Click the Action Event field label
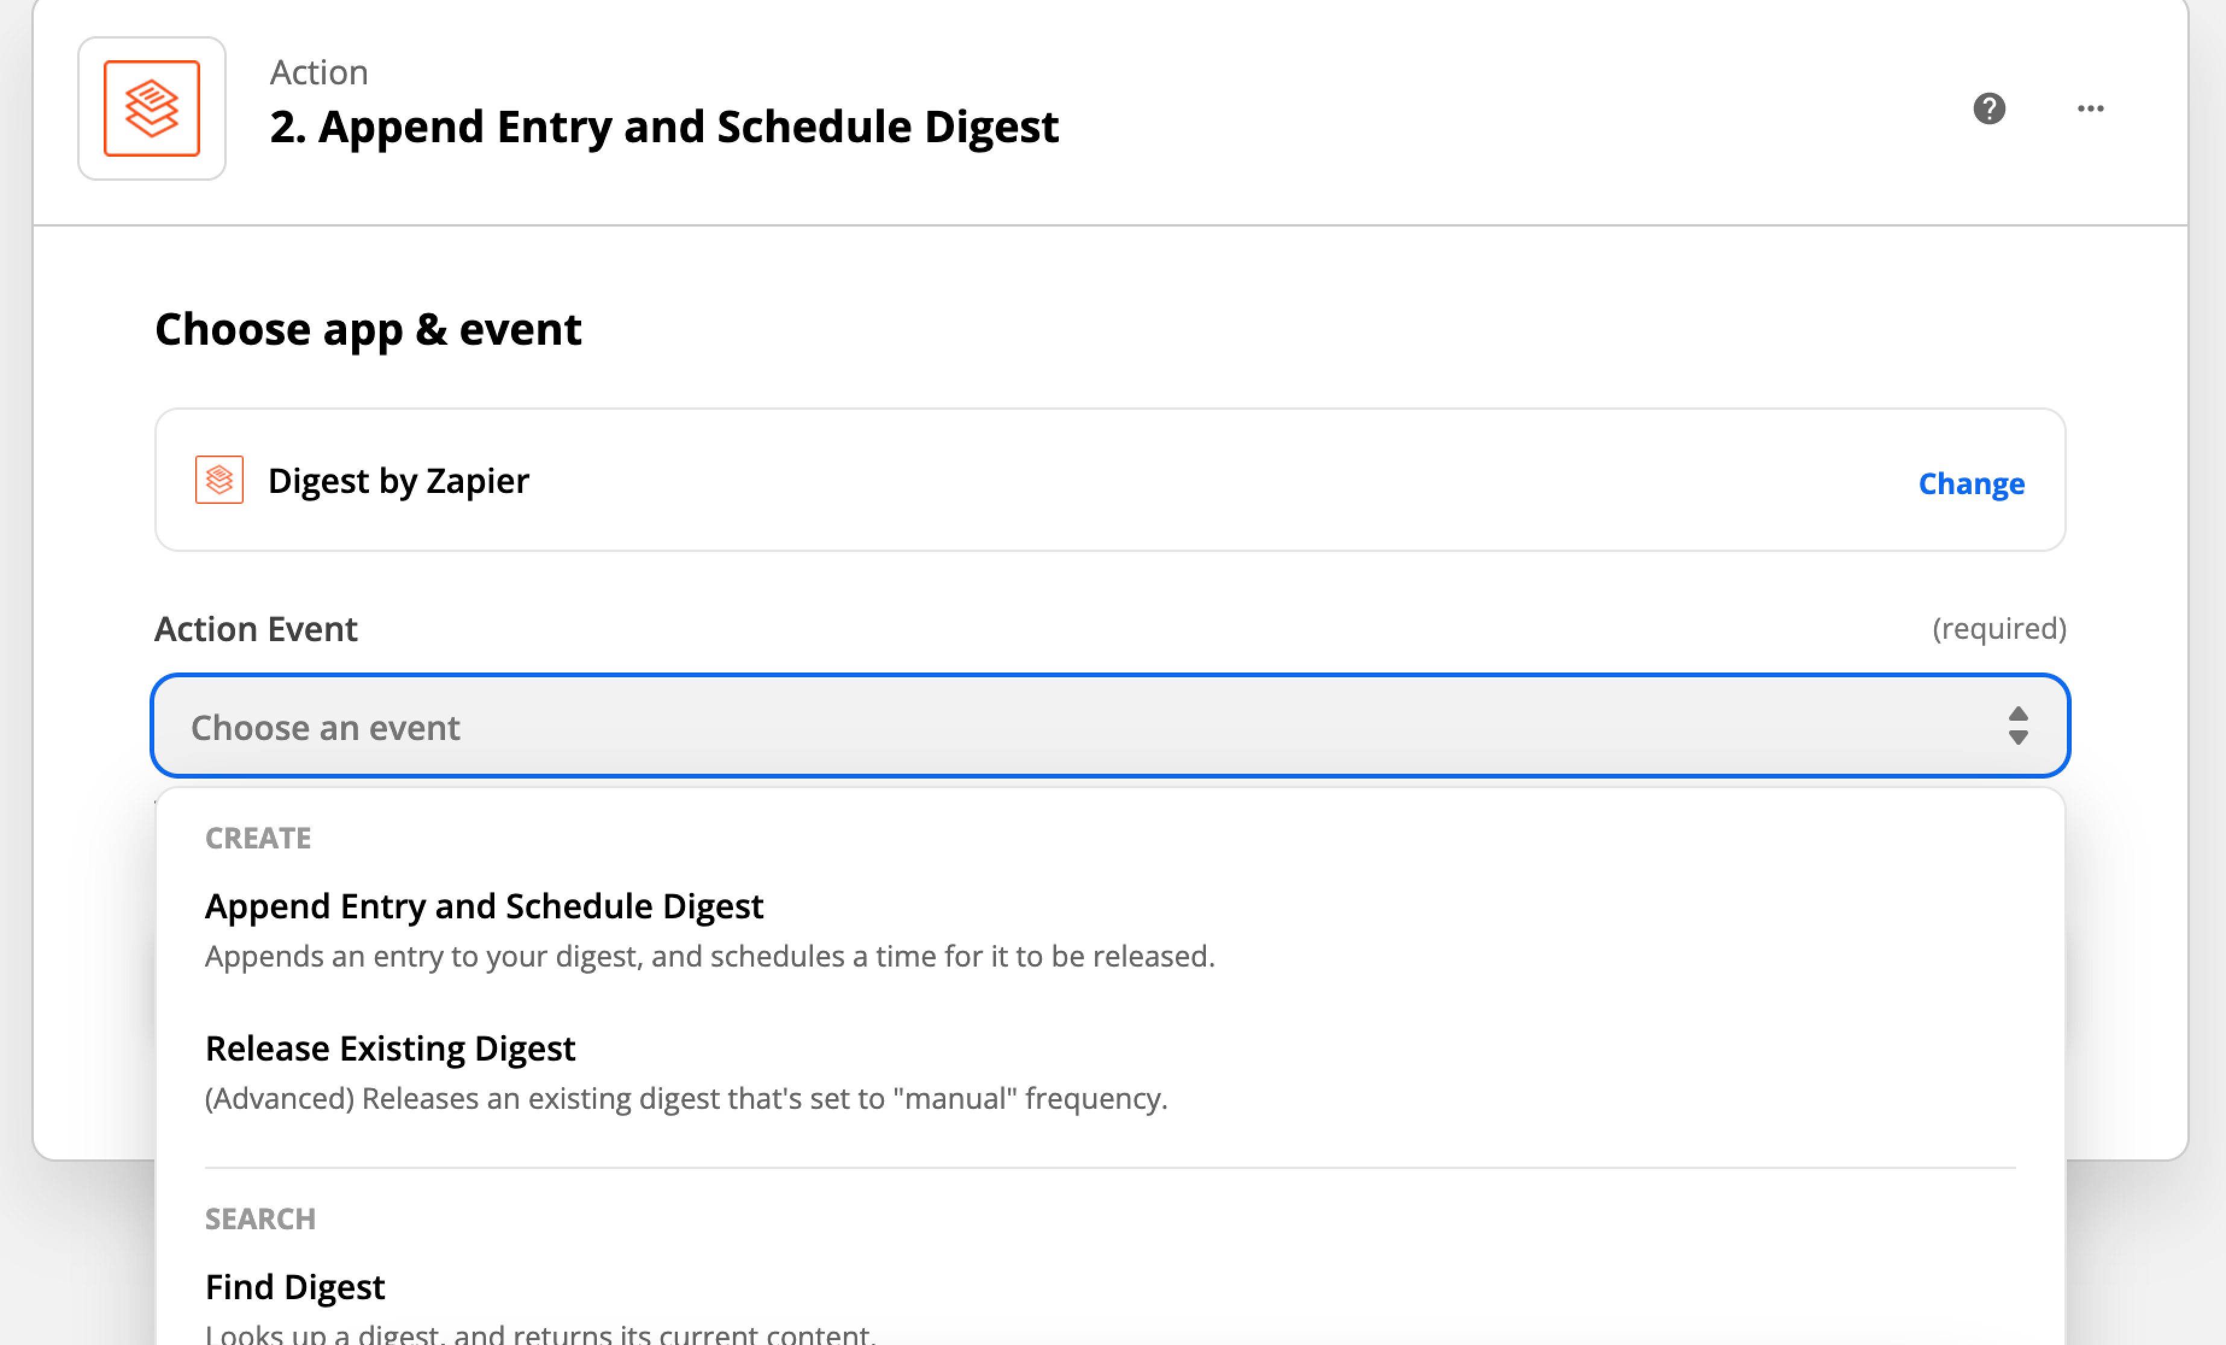 tap(256, 629)
